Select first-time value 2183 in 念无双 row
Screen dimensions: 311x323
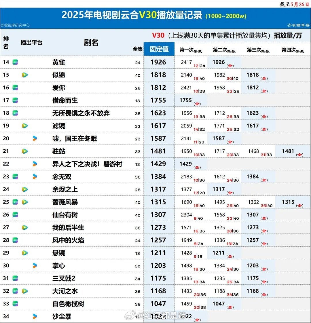[x=186, y=177]
